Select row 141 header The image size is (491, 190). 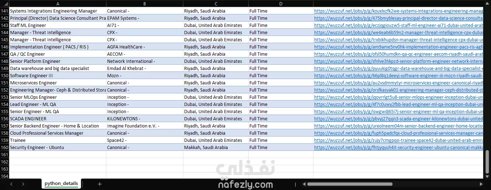[5, 11]
